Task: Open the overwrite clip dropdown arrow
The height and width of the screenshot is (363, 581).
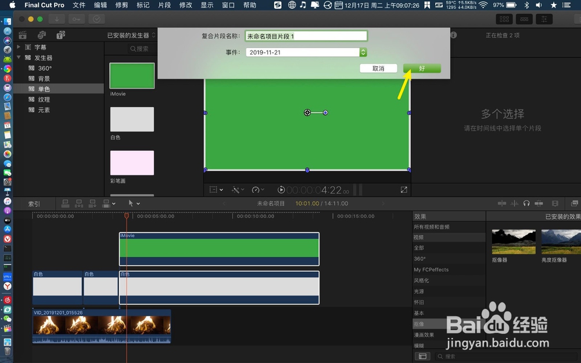Action: 114,204
